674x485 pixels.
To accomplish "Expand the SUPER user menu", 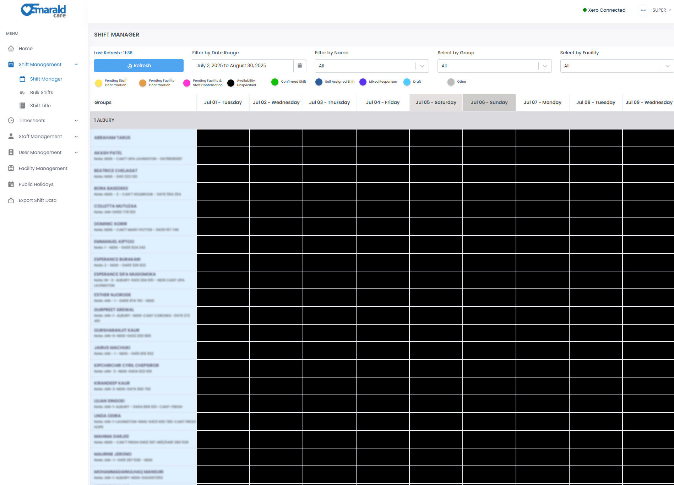I will pyautogui.click(x=661, y=10).
